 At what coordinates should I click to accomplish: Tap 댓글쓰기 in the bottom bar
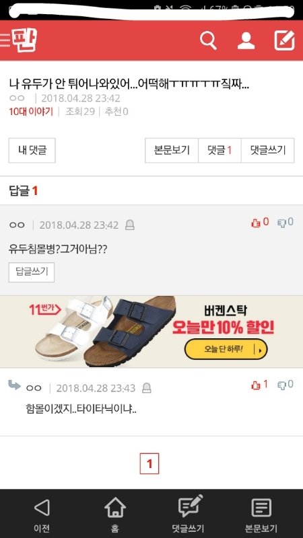tap(189, 514)
